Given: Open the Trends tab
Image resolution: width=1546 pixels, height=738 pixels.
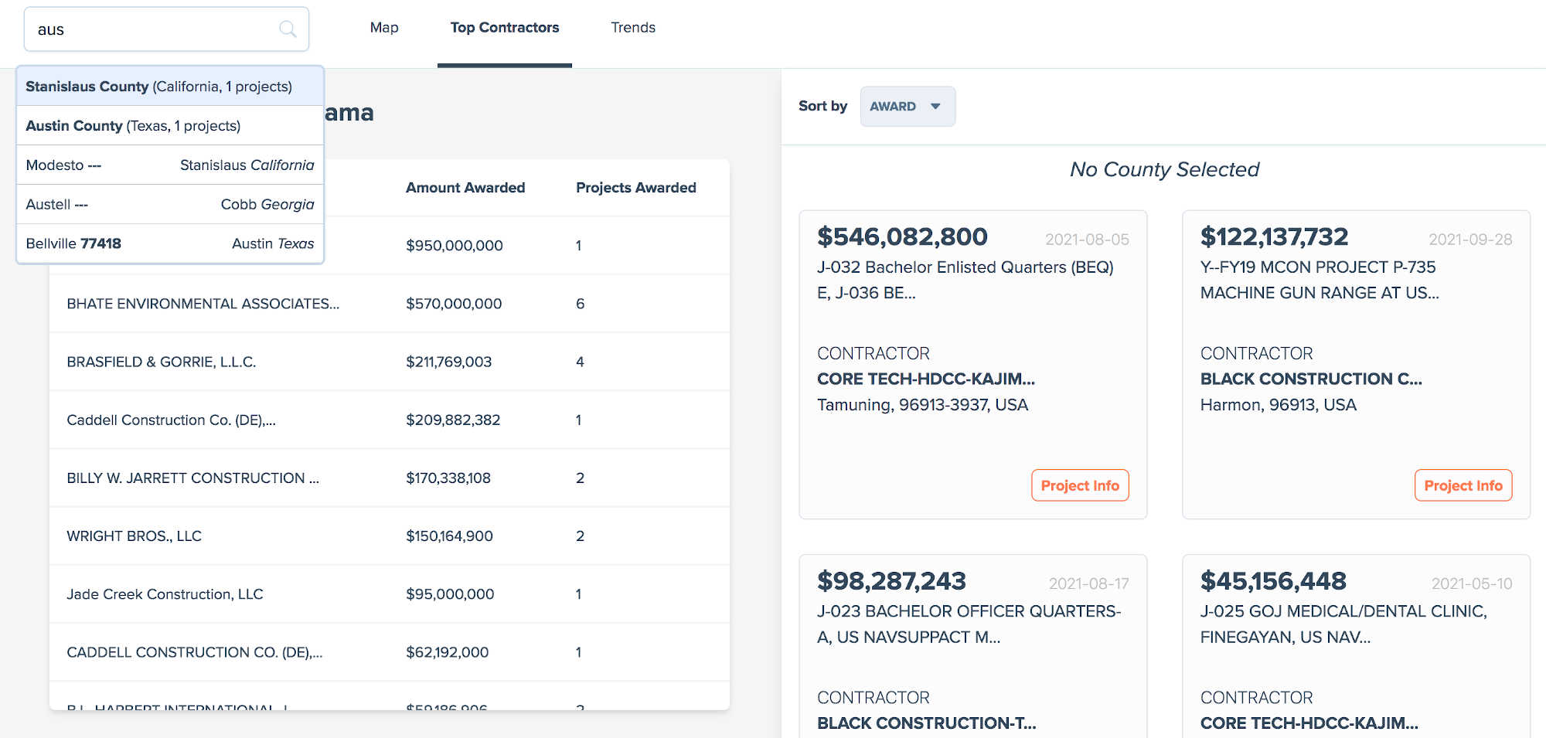Looking at the screenshot, I should (x=632, y=28).
